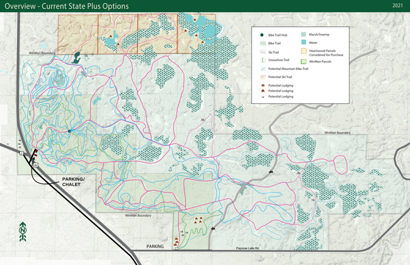Click the Papoose Lake Rd road label
Viewport: 410px width, 265px height.
tap(247, 248)
